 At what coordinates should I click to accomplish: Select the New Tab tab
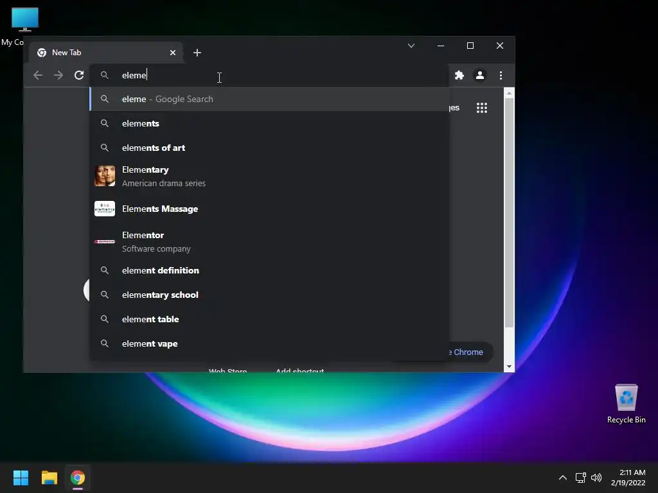(x=107, y=53)
